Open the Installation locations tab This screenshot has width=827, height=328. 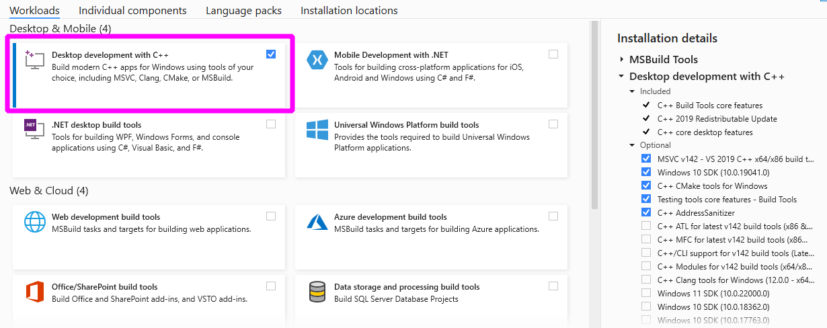click(x=349, y=11)
